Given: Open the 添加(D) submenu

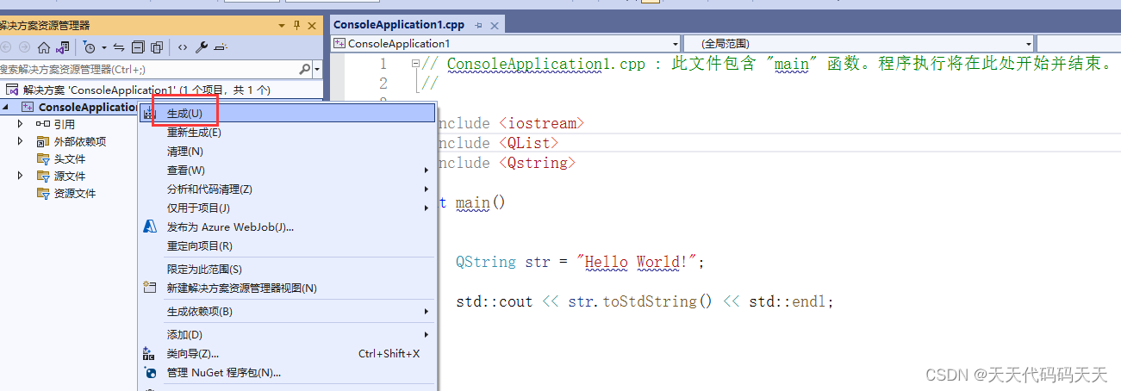Looking at the screenshot, I should click(287, 334).
